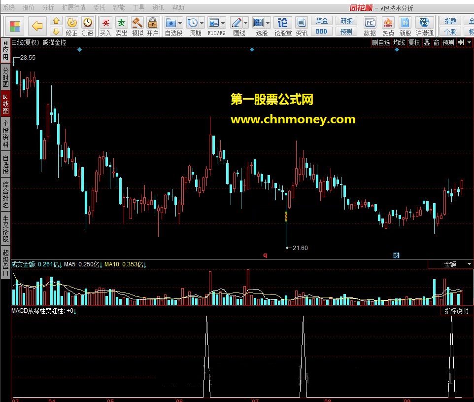Open the 测速 speed test clock icon
This screenshot has height=402, width=474.
pos(88,26)
